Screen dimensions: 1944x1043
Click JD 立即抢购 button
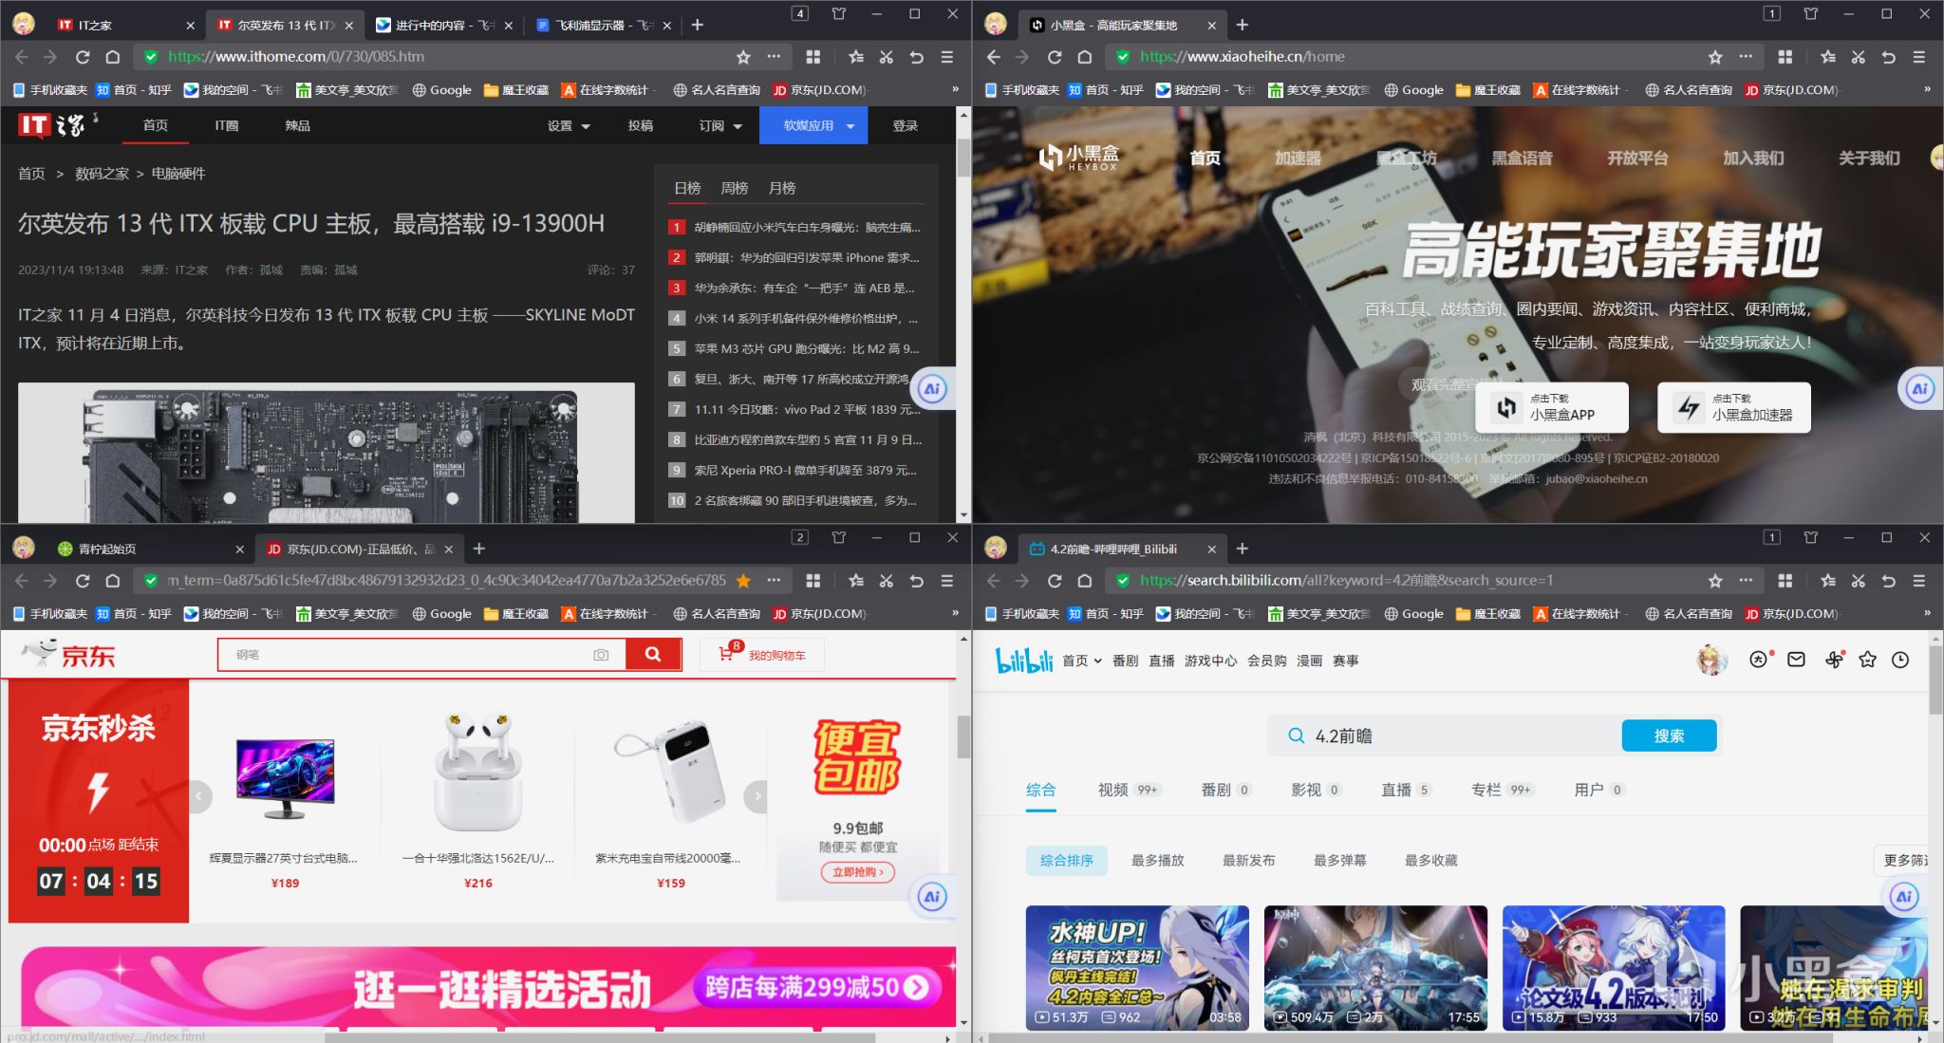[x=857, y=872]
